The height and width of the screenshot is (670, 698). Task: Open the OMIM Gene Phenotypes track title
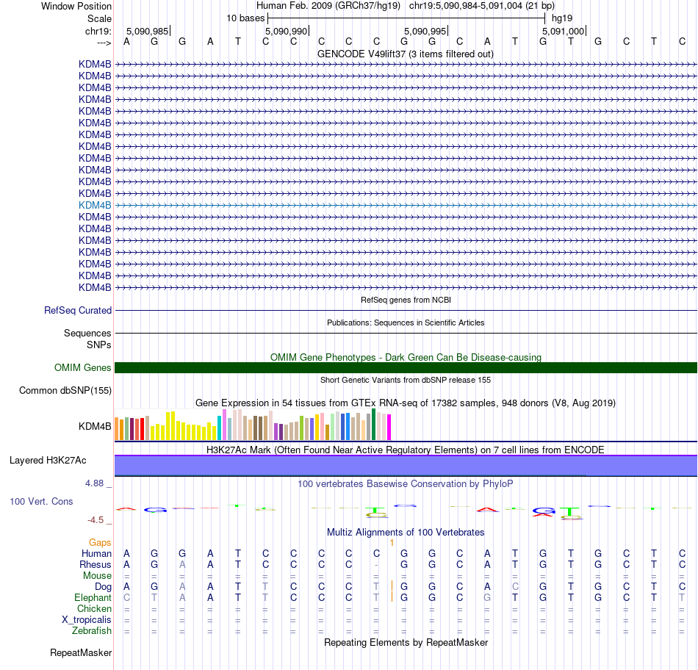pyautogui.click(x=406, y=357)
